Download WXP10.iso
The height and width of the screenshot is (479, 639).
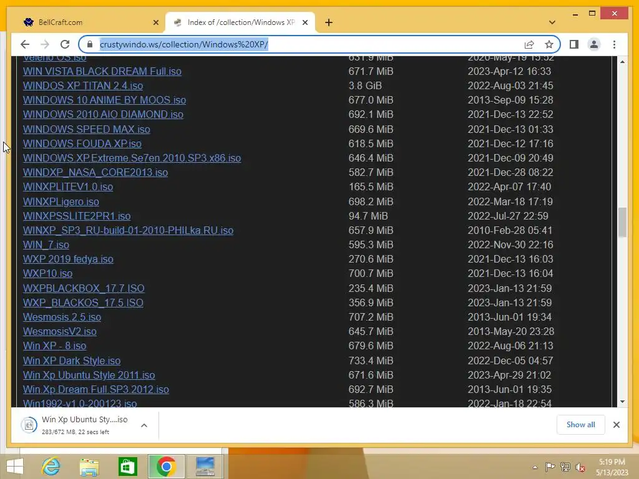tap(47, 274)
